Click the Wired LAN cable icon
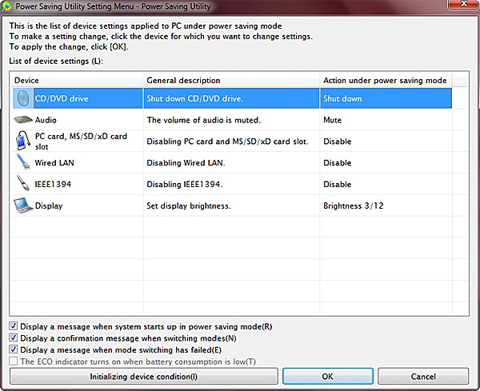Image resolution: width=480 pixels, height=391 pixels. (23, 163)
